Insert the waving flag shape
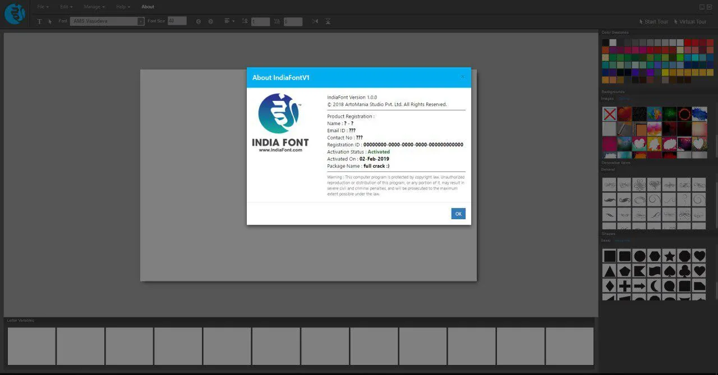 tap(655, 271)
